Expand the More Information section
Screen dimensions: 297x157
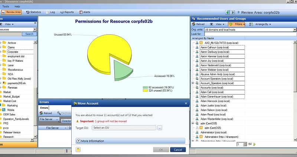click(x=130, y=141)
